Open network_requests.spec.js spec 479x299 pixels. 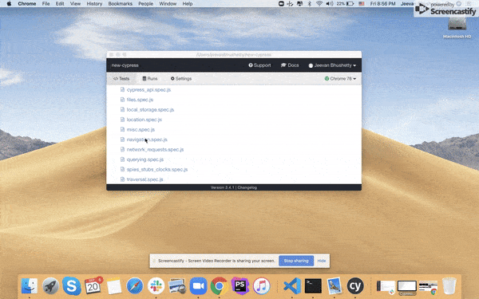tap(155, 150)
